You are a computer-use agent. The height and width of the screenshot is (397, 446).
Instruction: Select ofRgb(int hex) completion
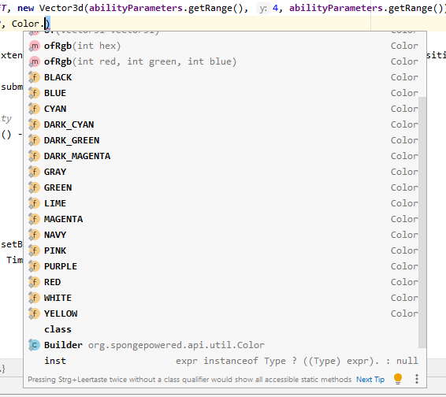click(223, 46)
